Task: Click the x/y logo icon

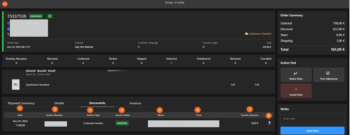Action: coord(5,4)
